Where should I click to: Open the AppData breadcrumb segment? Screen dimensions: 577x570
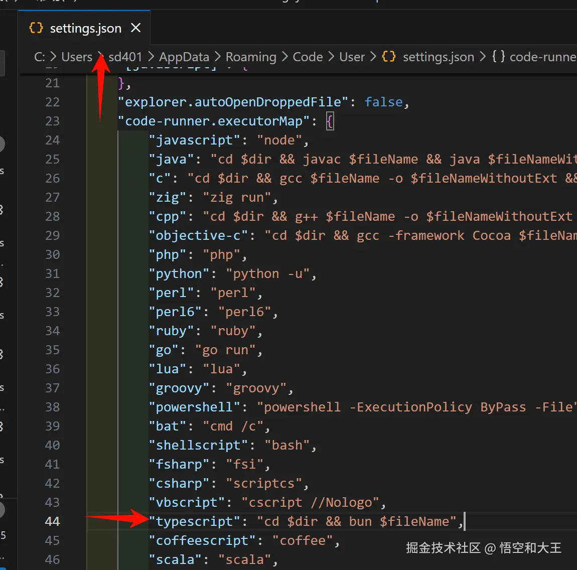click(184, 57)
